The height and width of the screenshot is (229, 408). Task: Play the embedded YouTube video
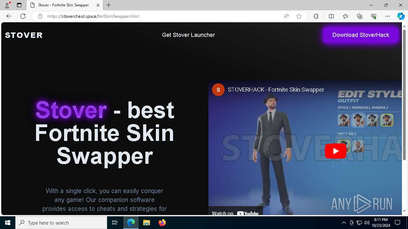(335, 151)
